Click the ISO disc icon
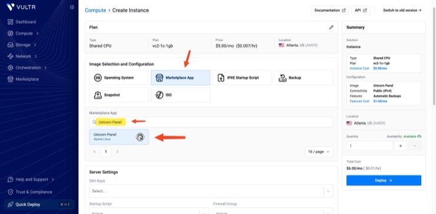The width and height of the screenshot is (436, 214). coord(159,95)
